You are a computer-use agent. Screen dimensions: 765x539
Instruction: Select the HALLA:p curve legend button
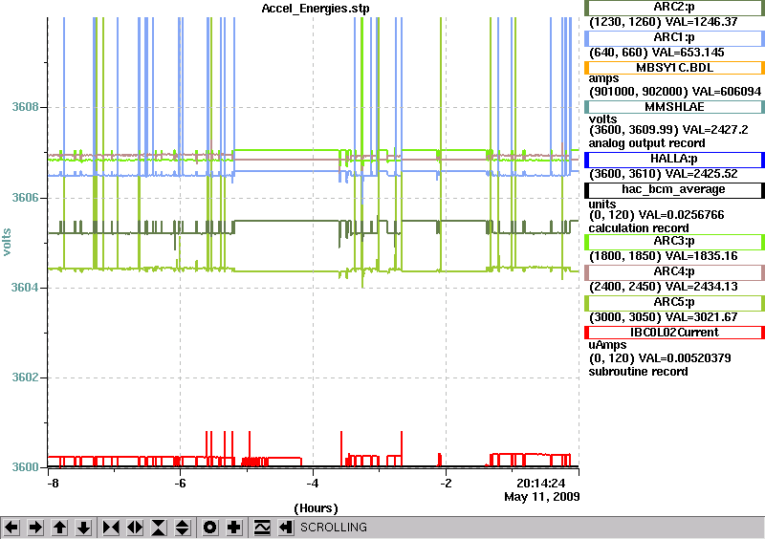(674, 160)
